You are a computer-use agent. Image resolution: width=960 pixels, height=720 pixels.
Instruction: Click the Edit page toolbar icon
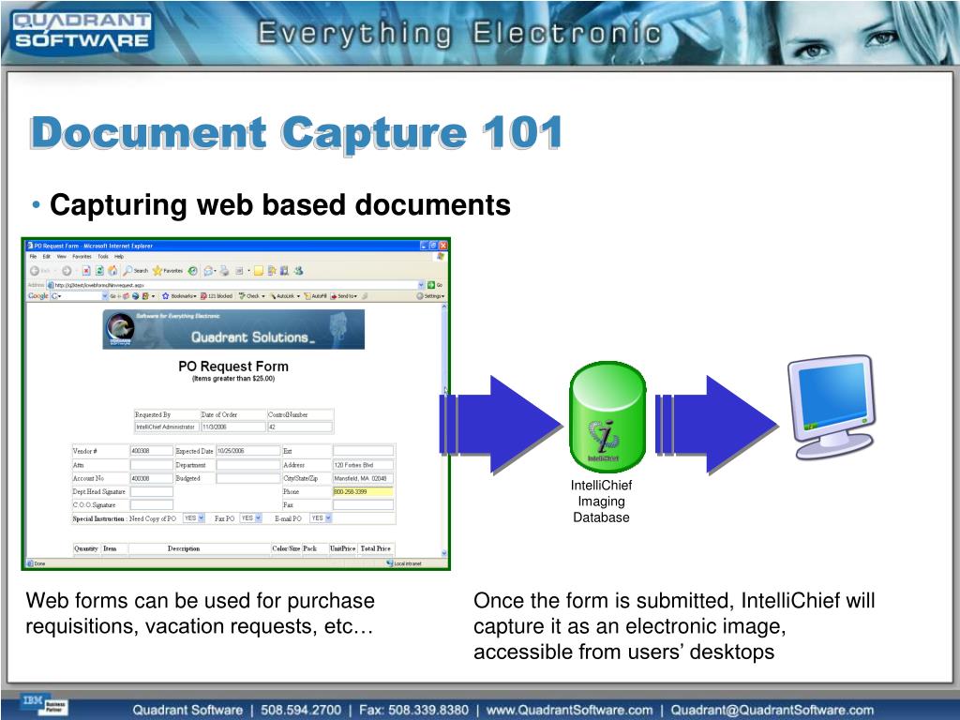point(239,271)
